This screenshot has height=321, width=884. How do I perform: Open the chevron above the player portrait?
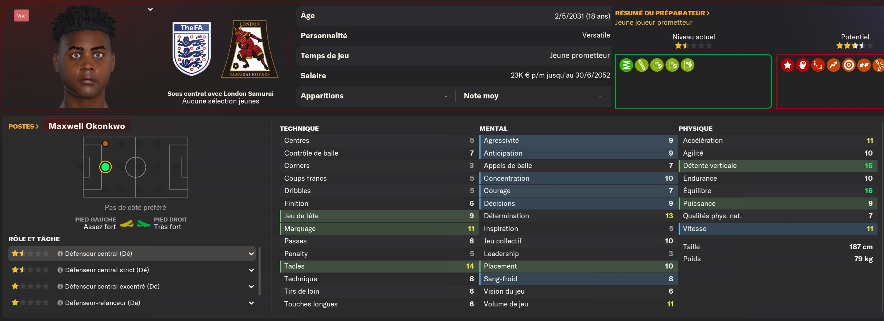[x=150, y=9]
